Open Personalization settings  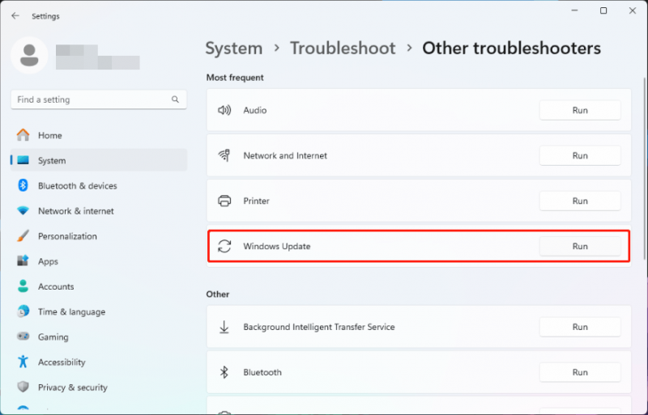[x=99, y=235]
